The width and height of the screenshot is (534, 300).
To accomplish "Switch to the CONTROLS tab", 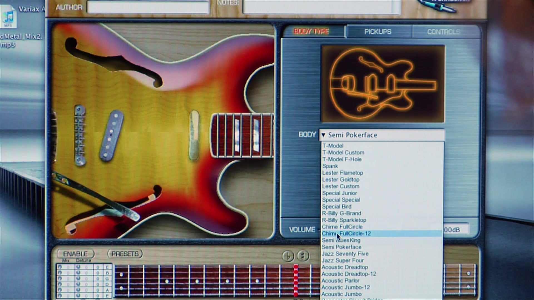I will coord(444,32).
